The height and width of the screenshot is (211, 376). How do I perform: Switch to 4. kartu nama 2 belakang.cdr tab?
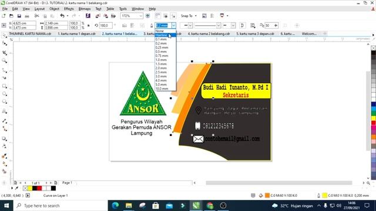point(209,34)
